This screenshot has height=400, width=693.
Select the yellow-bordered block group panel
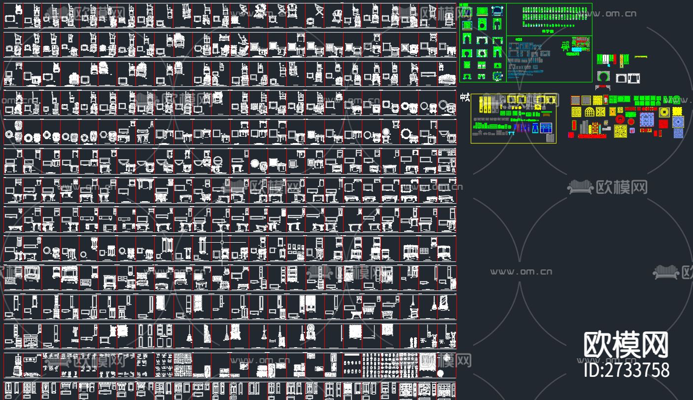click(x=514, y=118)
